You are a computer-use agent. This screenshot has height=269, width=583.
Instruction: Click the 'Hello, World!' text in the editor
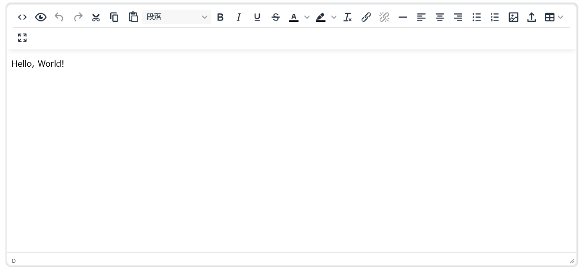coord(38,64)
